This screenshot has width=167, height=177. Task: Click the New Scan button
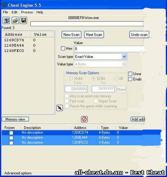(x=71, y=35)
